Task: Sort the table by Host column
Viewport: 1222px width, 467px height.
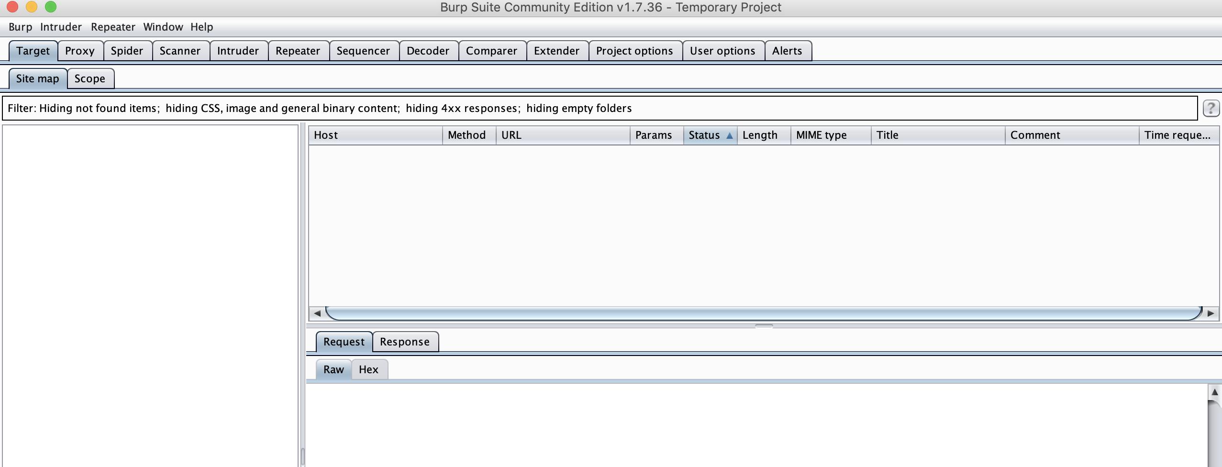Action: [x=376, y=135]
